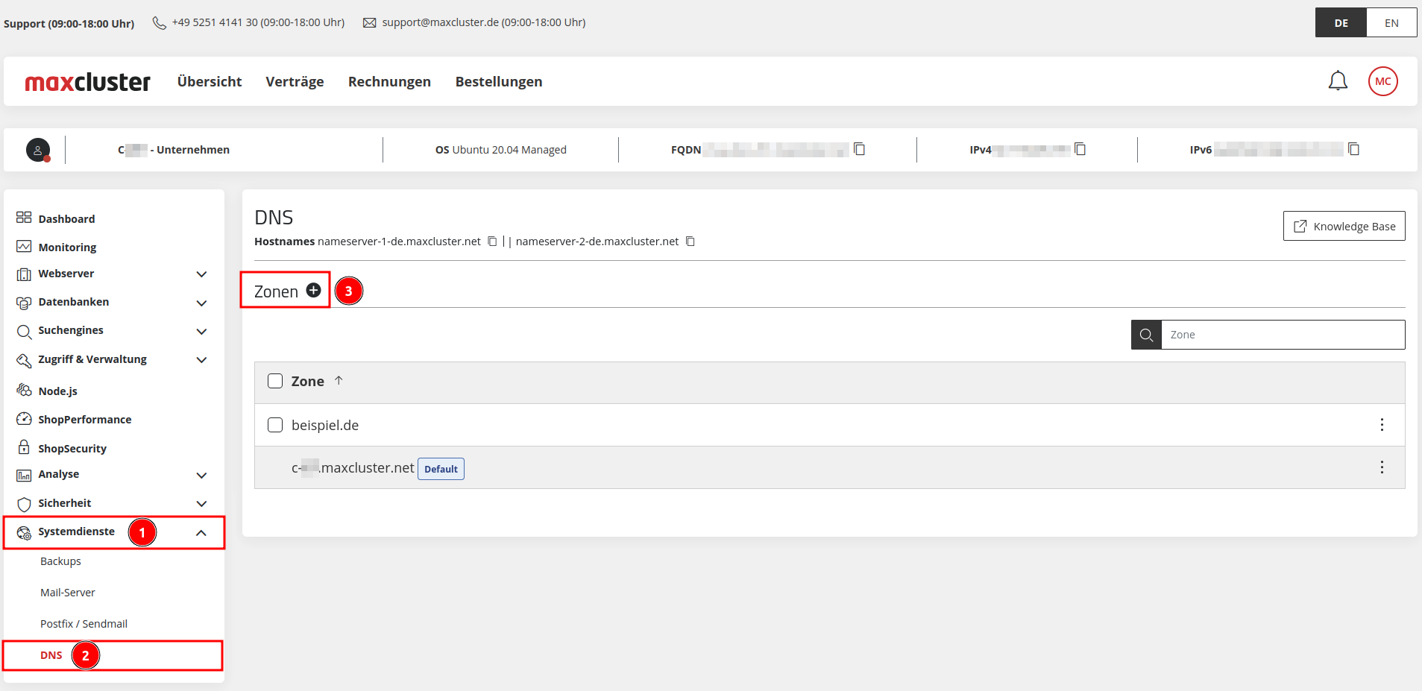Open the MC user avatar menu
This screenshot has height=691, width=1422.
[1382, 81]
